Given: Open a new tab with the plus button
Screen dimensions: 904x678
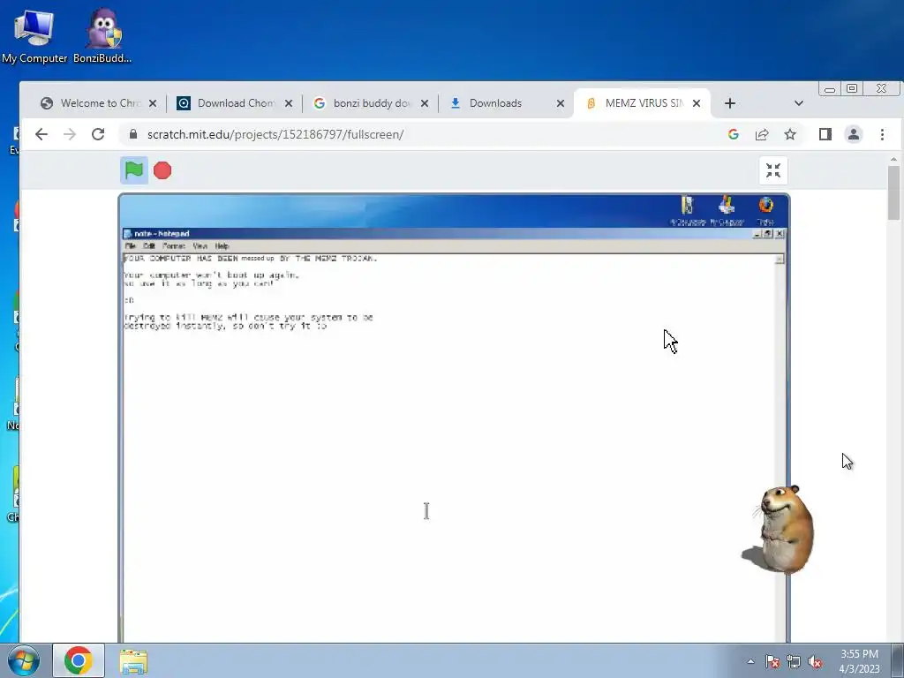Looking at the screenshot, I should point(729,103).
